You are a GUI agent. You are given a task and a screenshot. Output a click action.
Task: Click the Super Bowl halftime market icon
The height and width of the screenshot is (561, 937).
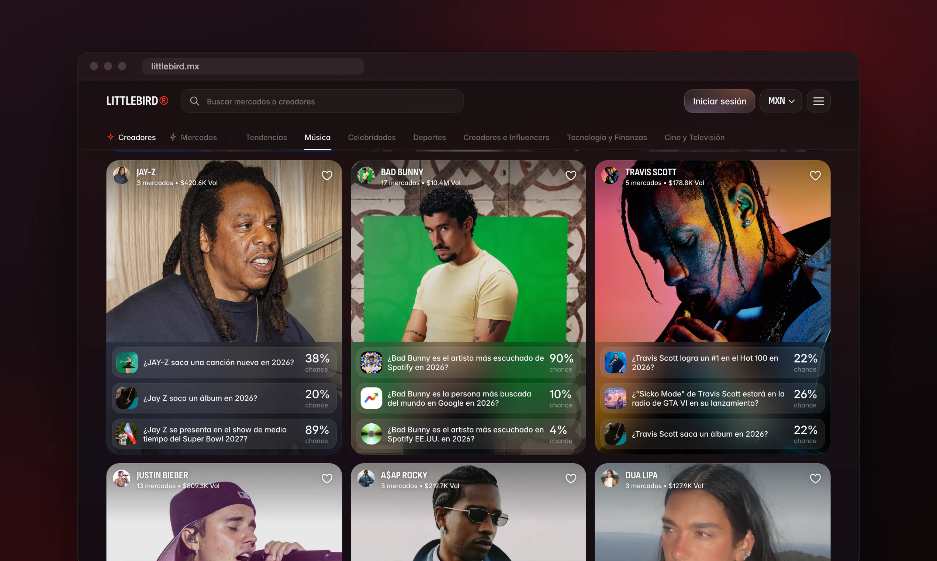point(127,434)
